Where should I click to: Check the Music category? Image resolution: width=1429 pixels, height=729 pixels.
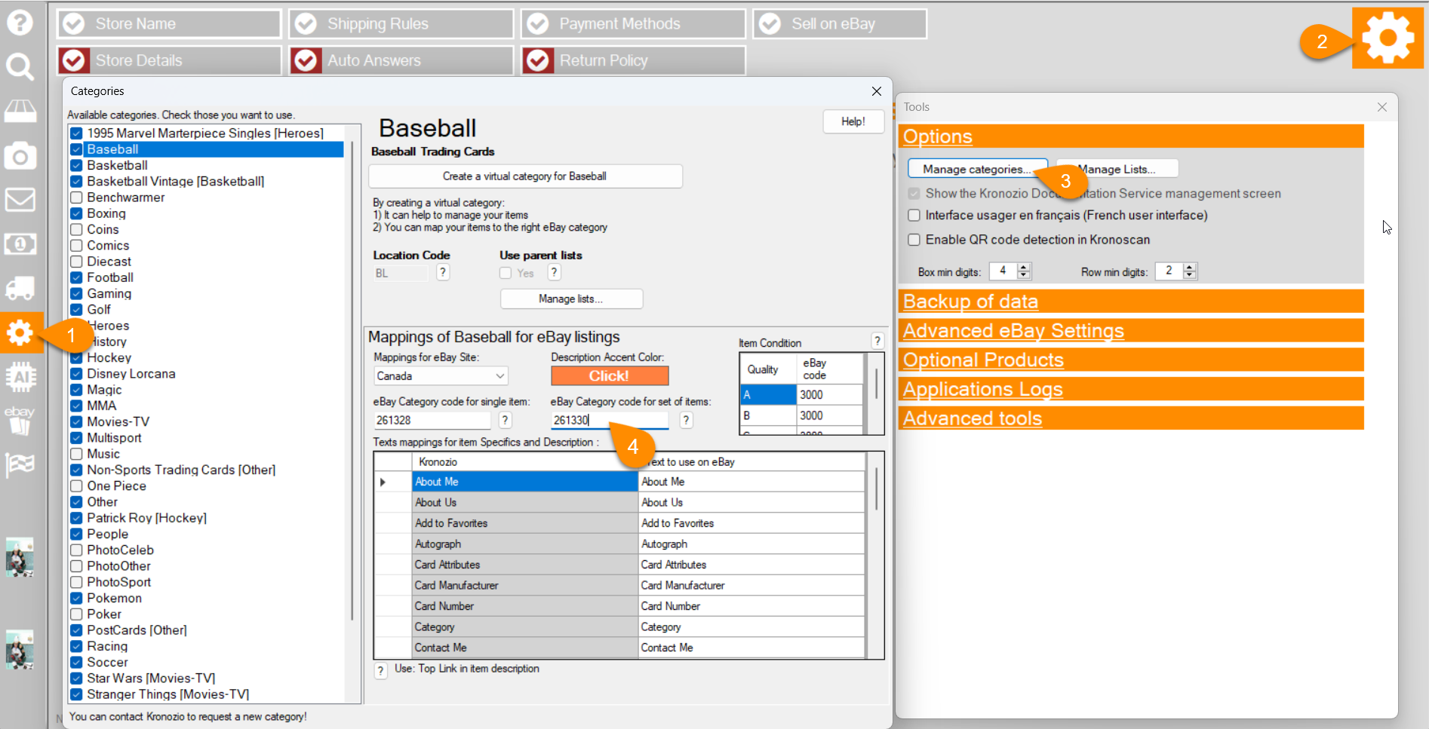coord(76,454)
